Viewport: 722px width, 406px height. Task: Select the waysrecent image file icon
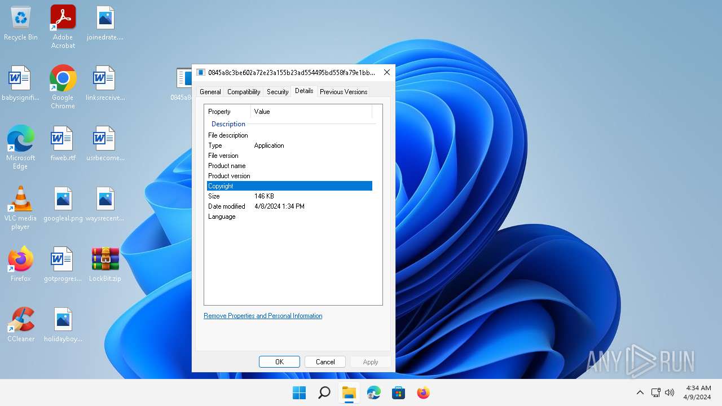pos(105,205)
